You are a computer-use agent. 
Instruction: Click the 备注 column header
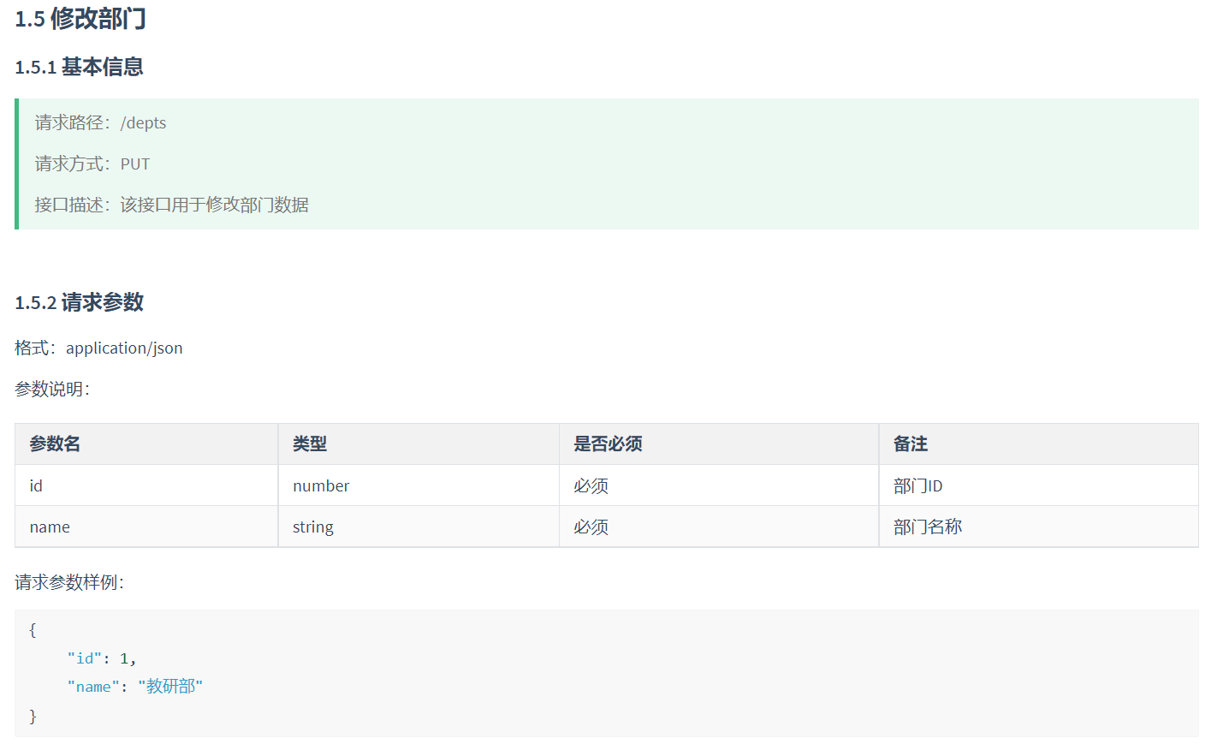click(x=911, y=444)
